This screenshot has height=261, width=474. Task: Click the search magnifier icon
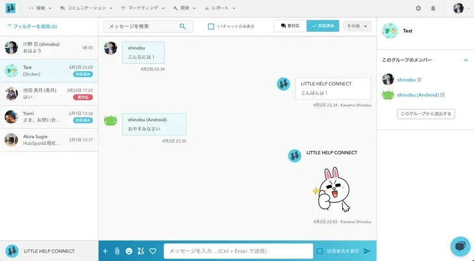click(182, 27)
